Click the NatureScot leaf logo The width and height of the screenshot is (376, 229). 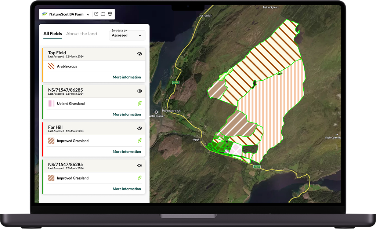pyautogui.click(x=46, y=14)
